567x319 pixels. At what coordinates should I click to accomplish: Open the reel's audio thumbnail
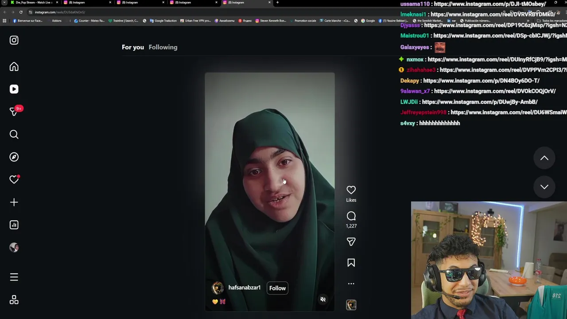tap(351, 305)
